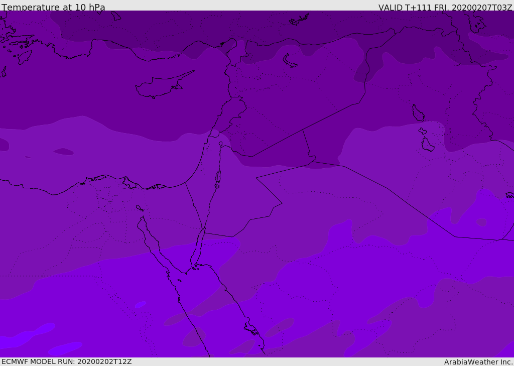Image resolution: width=514 pixels, height=366 pixels.
Task: Select the Dead Sea outline
Action: click(x=218, y=179)
